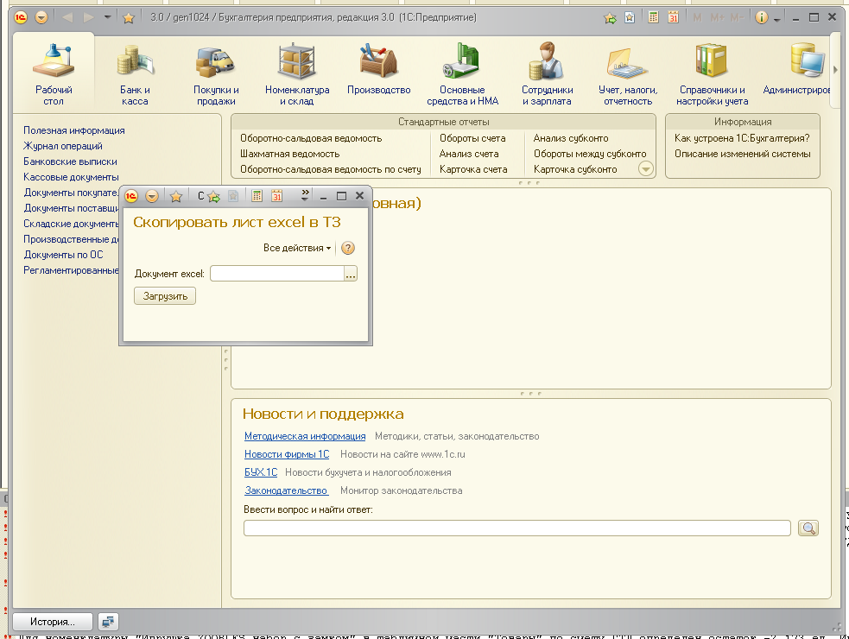Screen dimensions: 849x639
Task: Open Банковские выписки
Action: point(70,161)
